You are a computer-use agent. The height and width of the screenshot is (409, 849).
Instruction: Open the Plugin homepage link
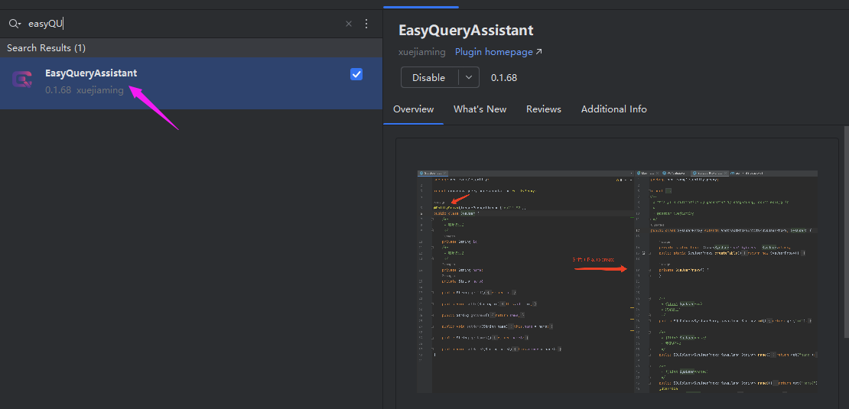tap(498, 52)
